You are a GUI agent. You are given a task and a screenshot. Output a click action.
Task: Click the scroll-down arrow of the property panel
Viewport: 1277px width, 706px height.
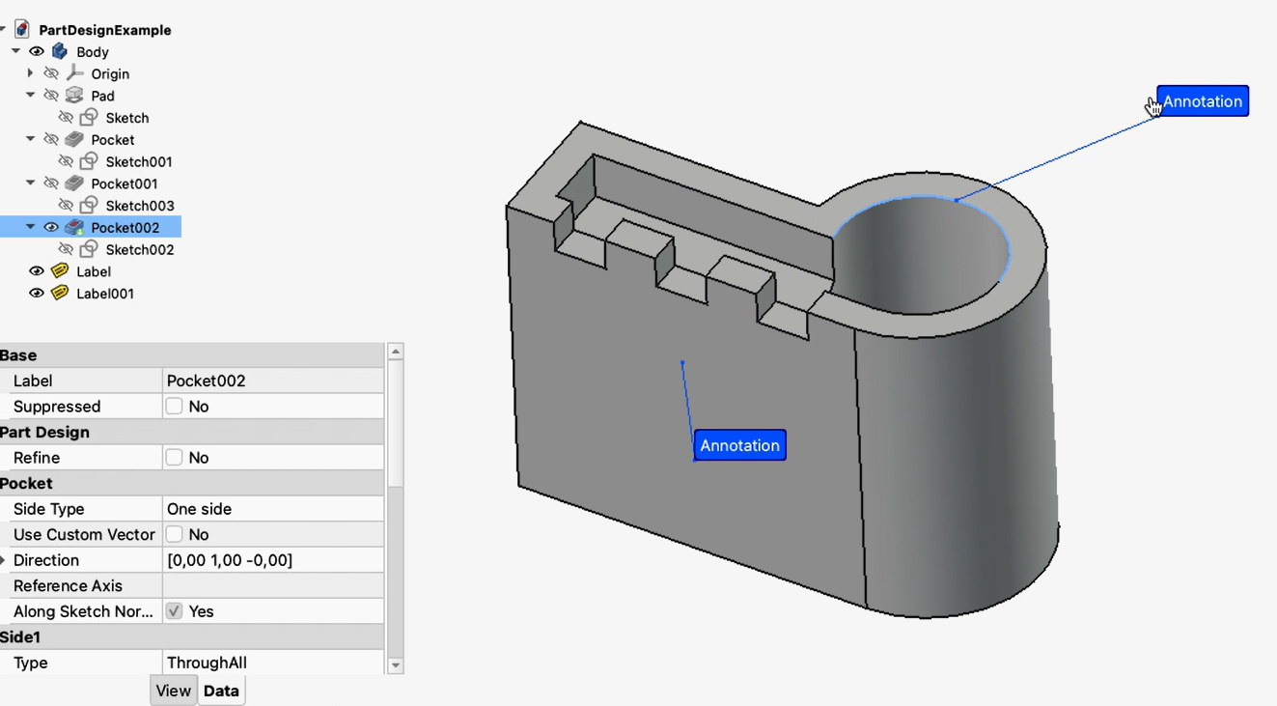(395, 665)
